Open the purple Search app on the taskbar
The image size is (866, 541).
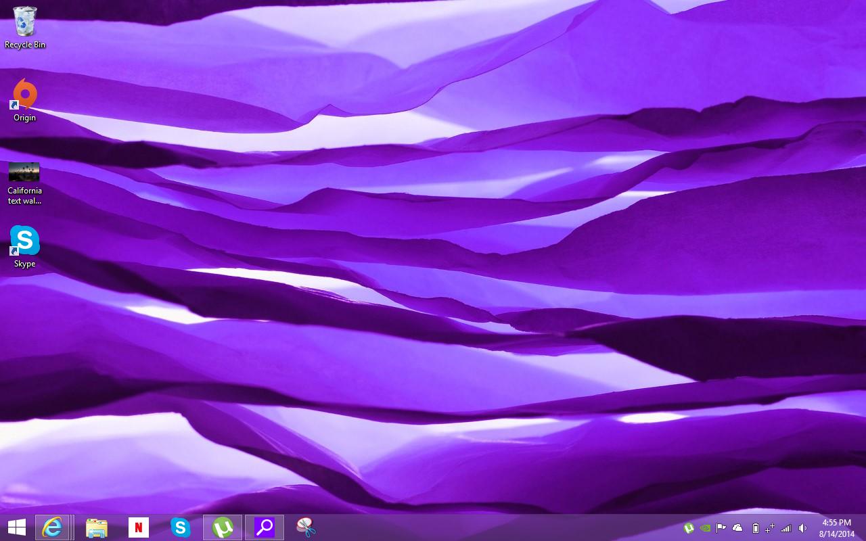[265, 527]
